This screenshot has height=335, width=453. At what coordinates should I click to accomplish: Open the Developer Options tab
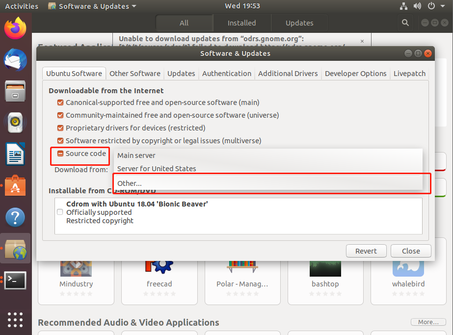coord(356,74)
